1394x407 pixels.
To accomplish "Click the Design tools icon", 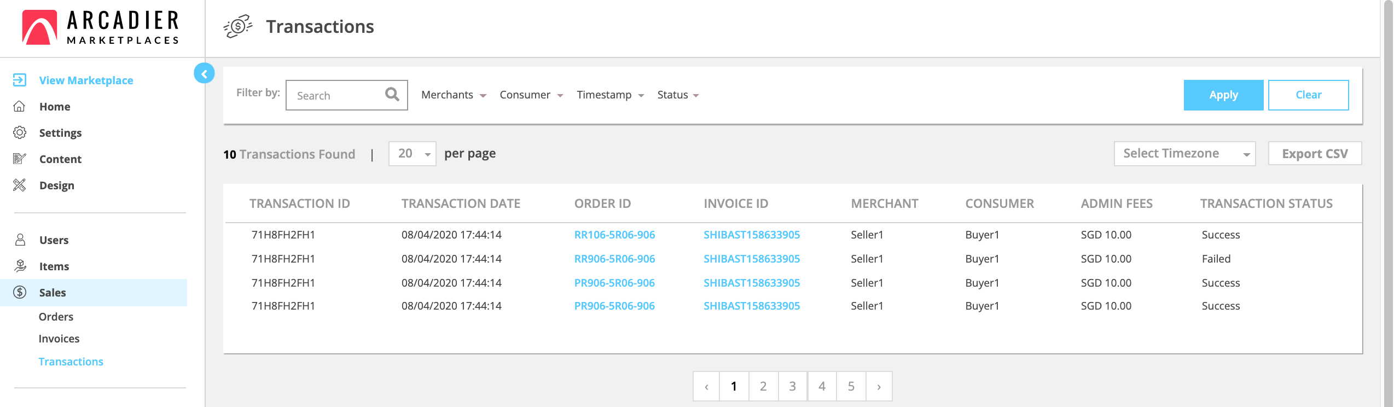I will 20,185.
